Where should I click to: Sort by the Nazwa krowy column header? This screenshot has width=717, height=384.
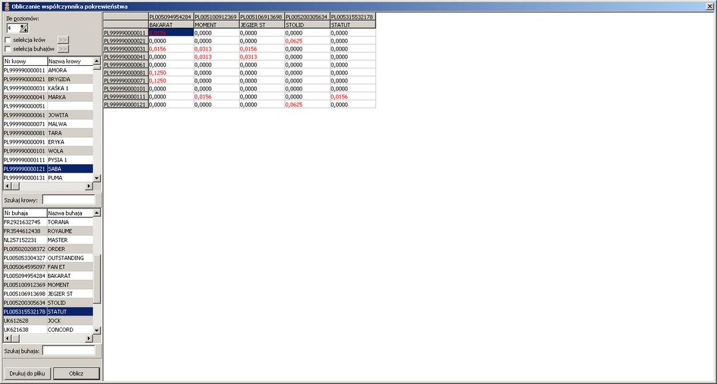[69, 61]
